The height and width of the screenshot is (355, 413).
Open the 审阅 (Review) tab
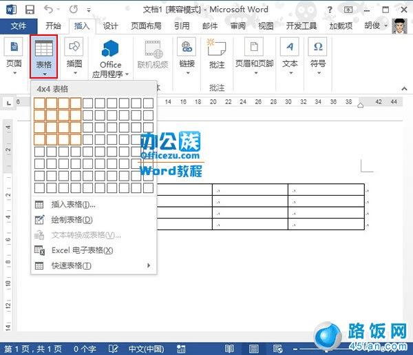[238, 26]
